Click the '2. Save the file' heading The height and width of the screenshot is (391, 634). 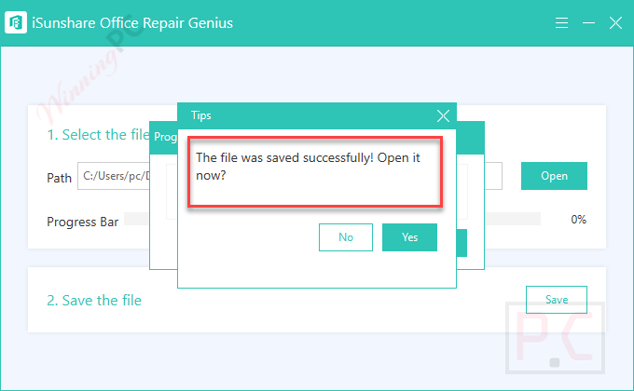coord(94,300)
